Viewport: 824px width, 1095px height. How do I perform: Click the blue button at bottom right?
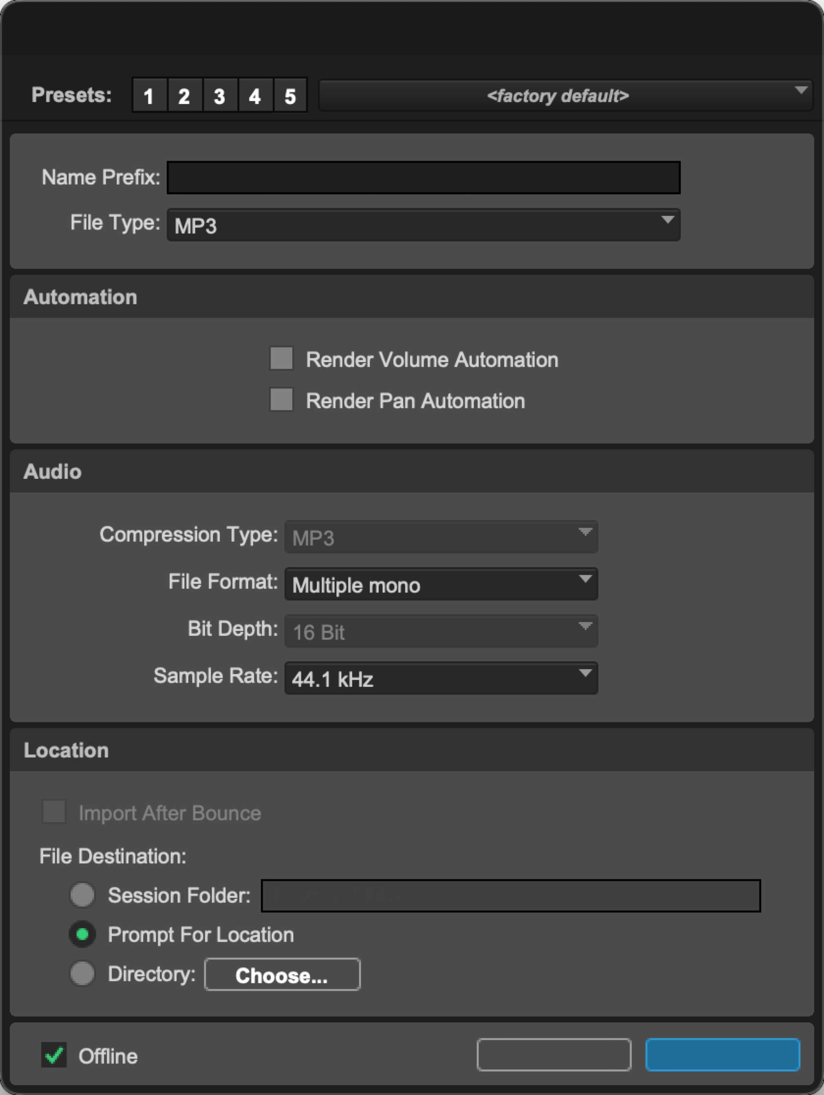pos(722,1055)
